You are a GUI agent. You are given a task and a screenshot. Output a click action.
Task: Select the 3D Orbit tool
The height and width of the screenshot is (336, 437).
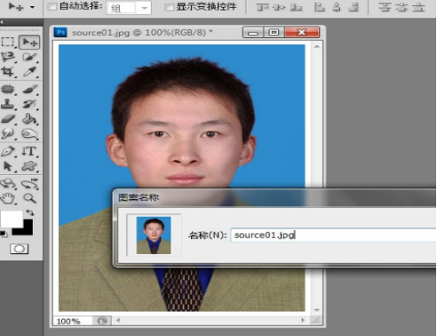pos(29,184)
